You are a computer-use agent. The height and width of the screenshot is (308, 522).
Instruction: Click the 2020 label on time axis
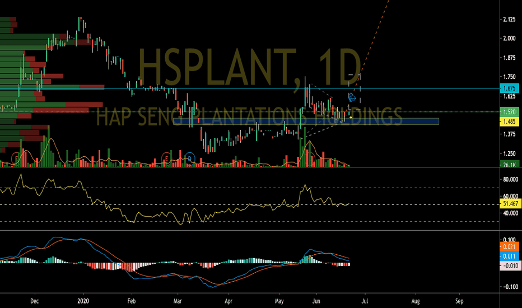click(x=83, y=301)
